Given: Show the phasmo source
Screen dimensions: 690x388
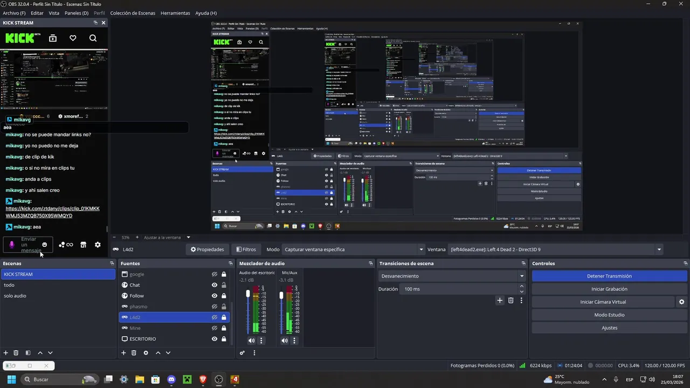Looking at the screenshot, I should [215, 307].
